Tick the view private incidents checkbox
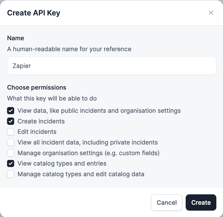Image resolution: width=223 pixels, height=217 pixels. pos(11,142)
